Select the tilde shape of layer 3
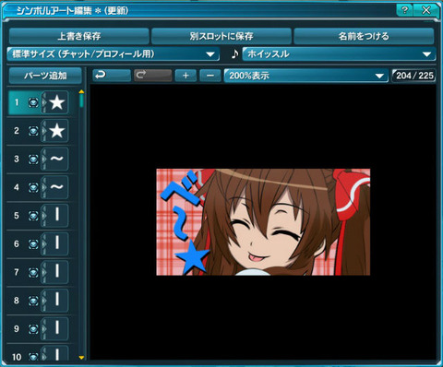 click(57, 159)
